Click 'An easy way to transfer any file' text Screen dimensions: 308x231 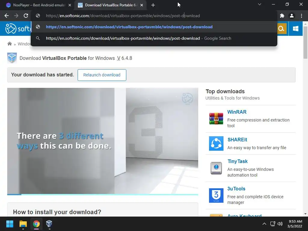tap(257, 148)
